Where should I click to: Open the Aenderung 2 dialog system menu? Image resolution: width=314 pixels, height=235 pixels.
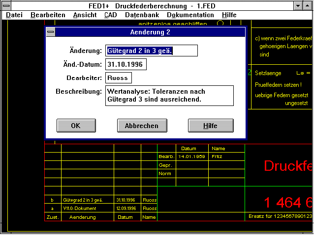[51, 32]
